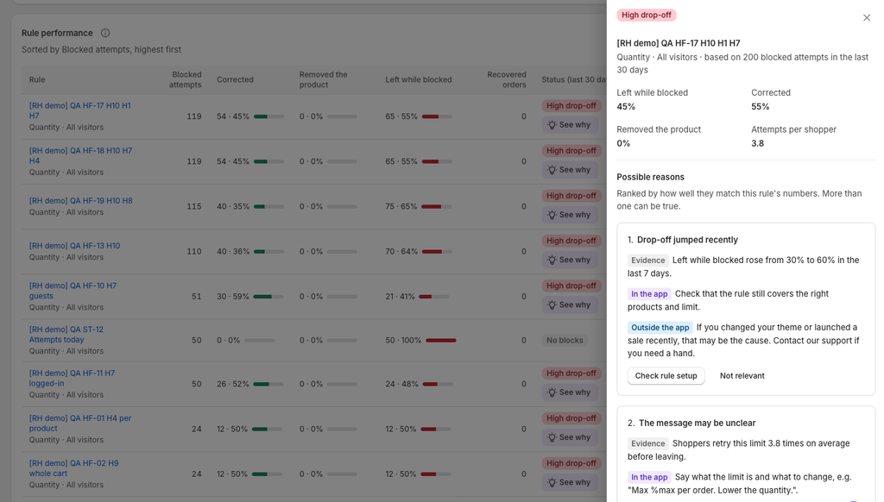
Task: Click the High drop-off badge in side panel
Action: tap(646, 16)
